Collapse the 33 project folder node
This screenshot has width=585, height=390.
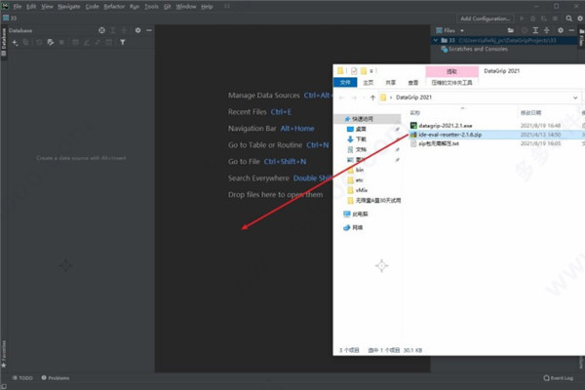pos(436,40)
